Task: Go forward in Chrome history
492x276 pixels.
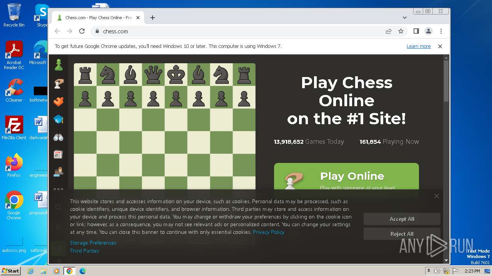Action: (70, 31)
